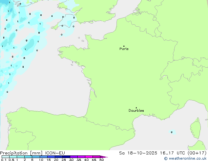
Task: Click the purple arrow tip above 50
Action: (x=104, y=157)
